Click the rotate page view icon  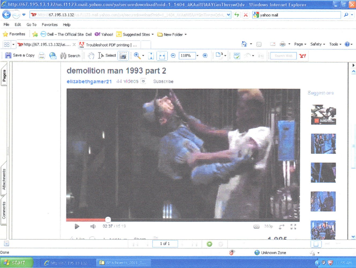pos(219,55)
